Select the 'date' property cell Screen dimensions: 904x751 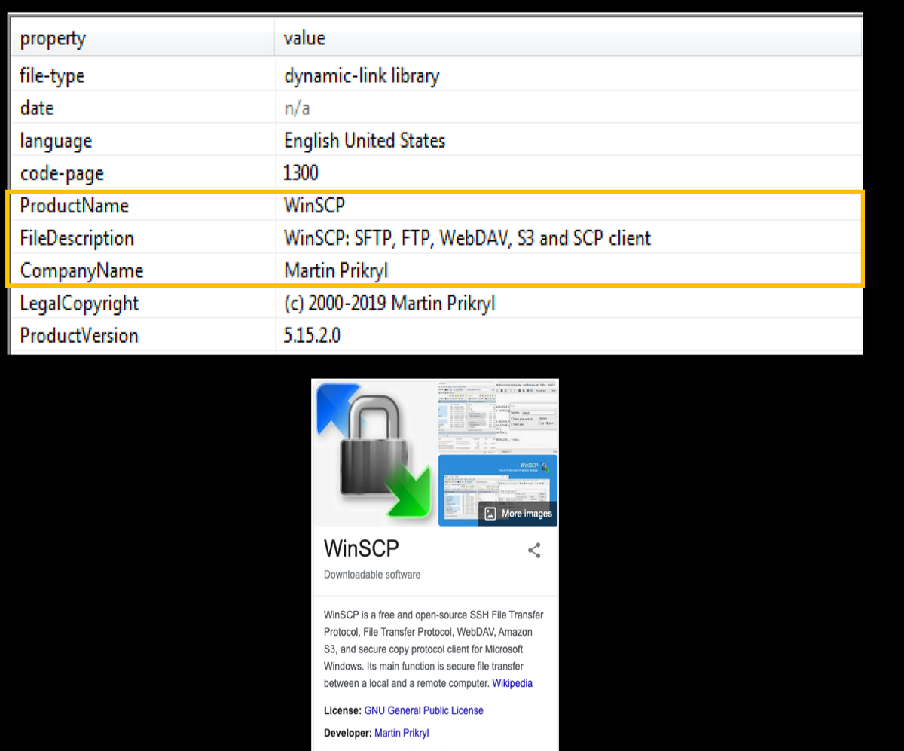(x=142, y=108)
